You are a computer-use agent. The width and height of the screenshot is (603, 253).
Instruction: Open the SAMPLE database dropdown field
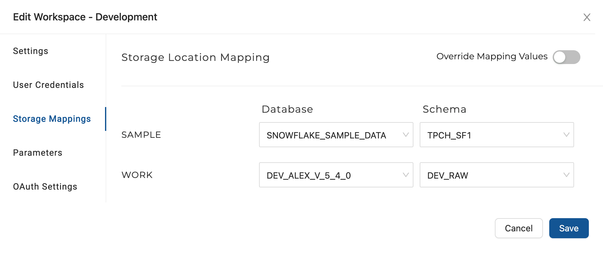point(330,135)
